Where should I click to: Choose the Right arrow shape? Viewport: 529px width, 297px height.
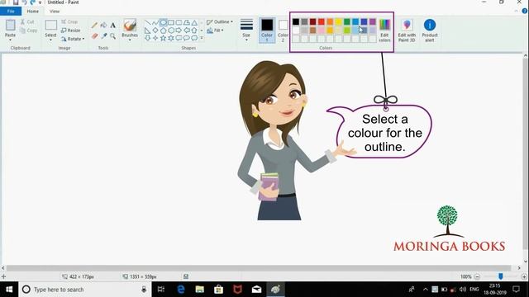(x=179, y=31)
